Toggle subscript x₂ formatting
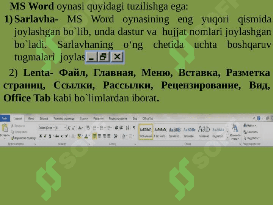The height and width of the screenshot is (205, 273). [x=62, y=136]
